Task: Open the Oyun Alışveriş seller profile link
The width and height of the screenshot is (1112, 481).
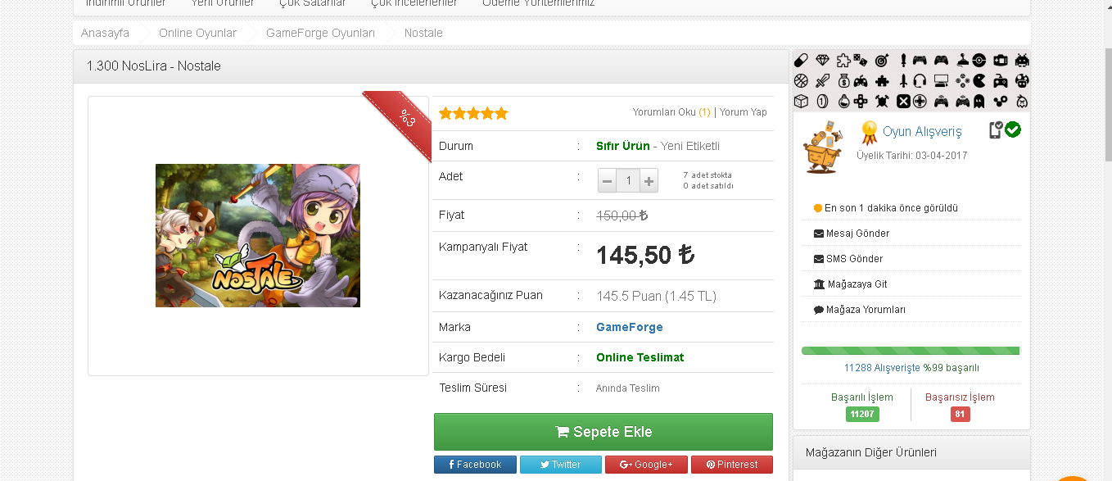Action: pyautogui.click(x=922, y=131)
